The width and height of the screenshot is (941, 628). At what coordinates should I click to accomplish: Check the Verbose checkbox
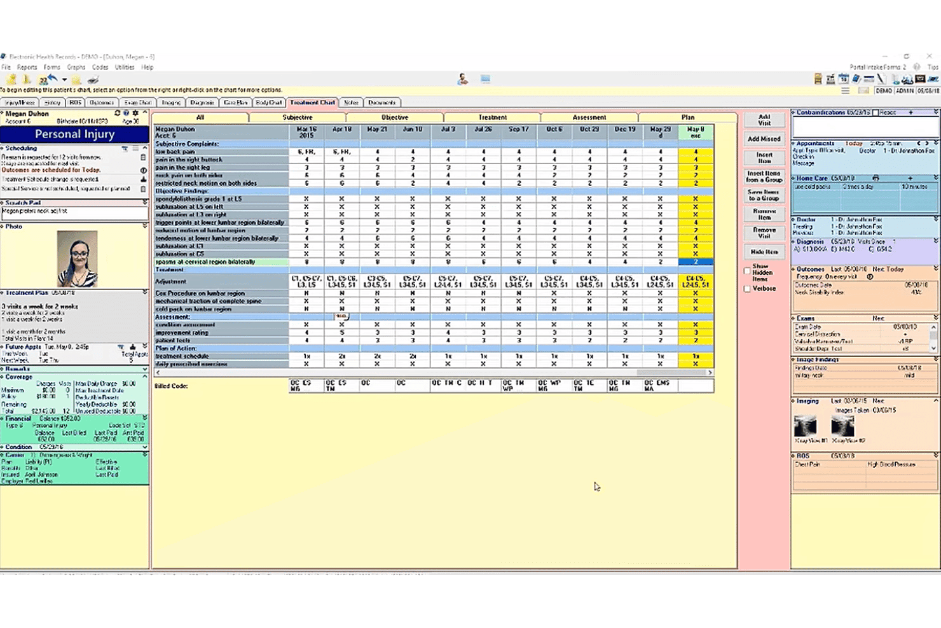pos(747,288)
